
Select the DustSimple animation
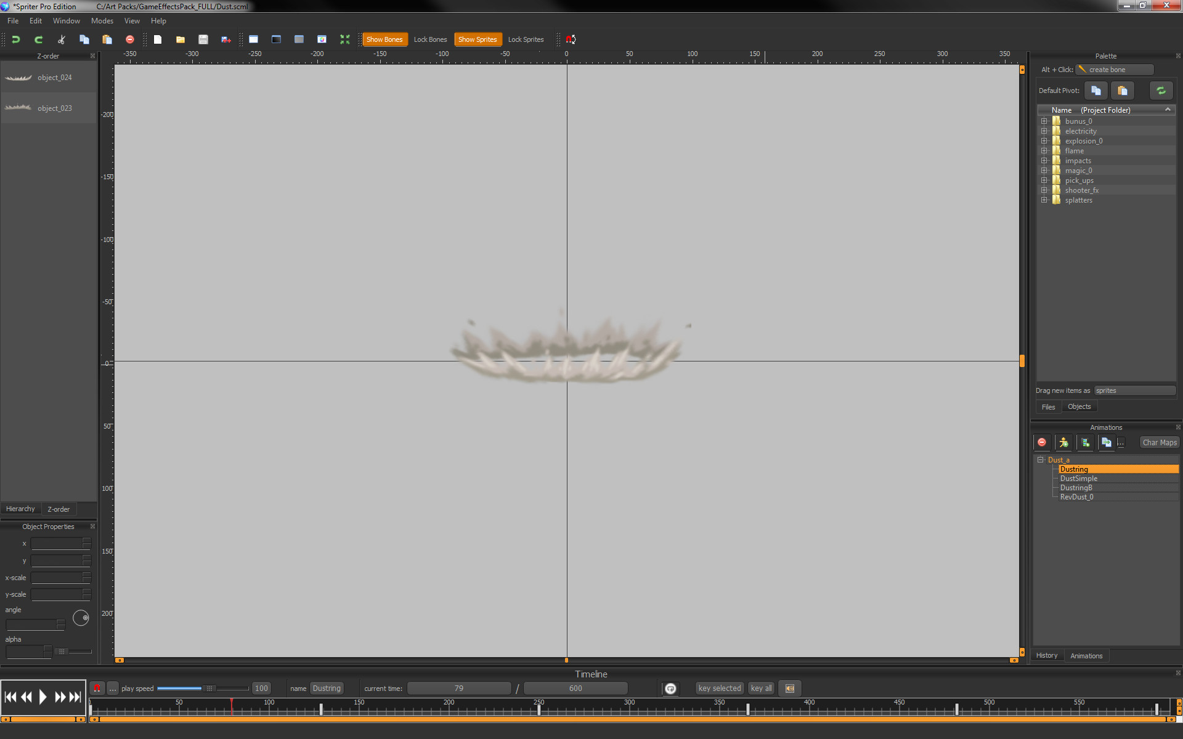tap(1078, 478)
